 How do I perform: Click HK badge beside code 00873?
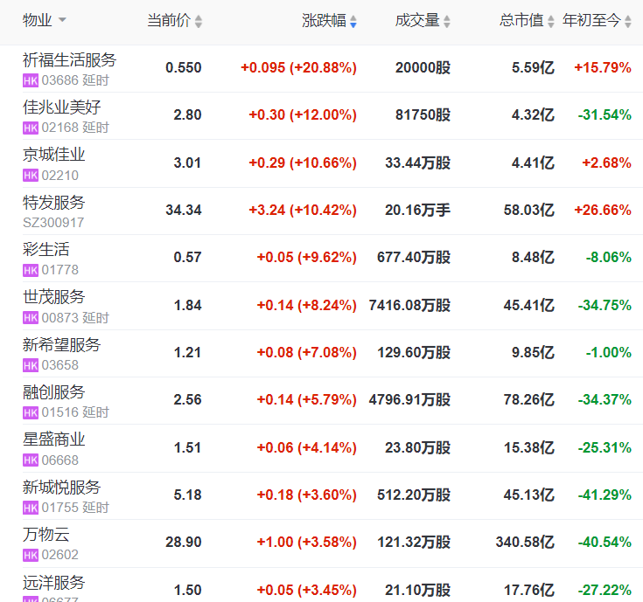(x=31, y=318)
